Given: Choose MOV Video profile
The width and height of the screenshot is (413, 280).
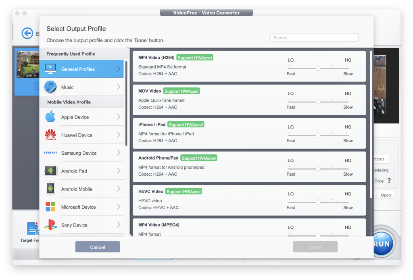Looking at the screenshot, I should [249, 100].
